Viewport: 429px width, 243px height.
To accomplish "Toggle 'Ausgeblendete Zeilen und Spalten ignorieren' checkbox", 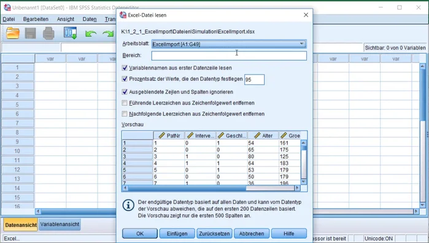I will coord(125,92).
